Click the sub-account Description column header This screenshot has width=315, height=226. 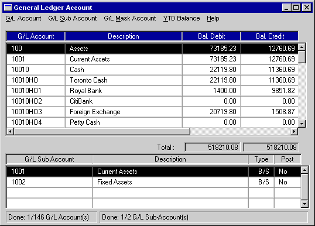point(170,159)
